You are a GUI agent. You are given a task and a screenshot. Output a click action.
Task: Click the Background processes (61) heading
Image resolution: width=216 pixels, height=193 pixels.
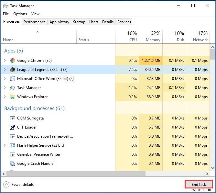35,108
